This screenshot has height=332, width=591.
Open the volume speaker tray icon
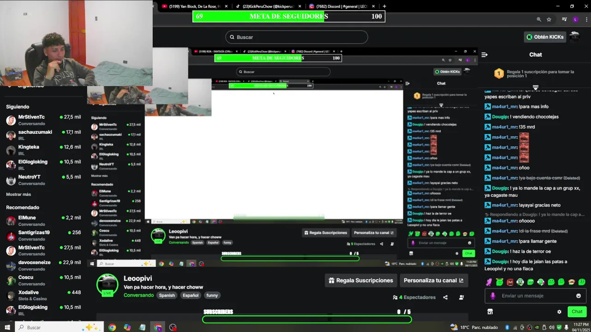coord(552,327)
